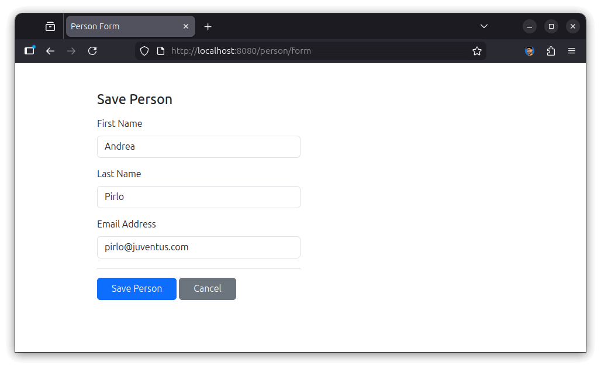Toggle the browser sidebar icon
The width and height of the screenshot is (601, 369).
click(x=29, y=51)
